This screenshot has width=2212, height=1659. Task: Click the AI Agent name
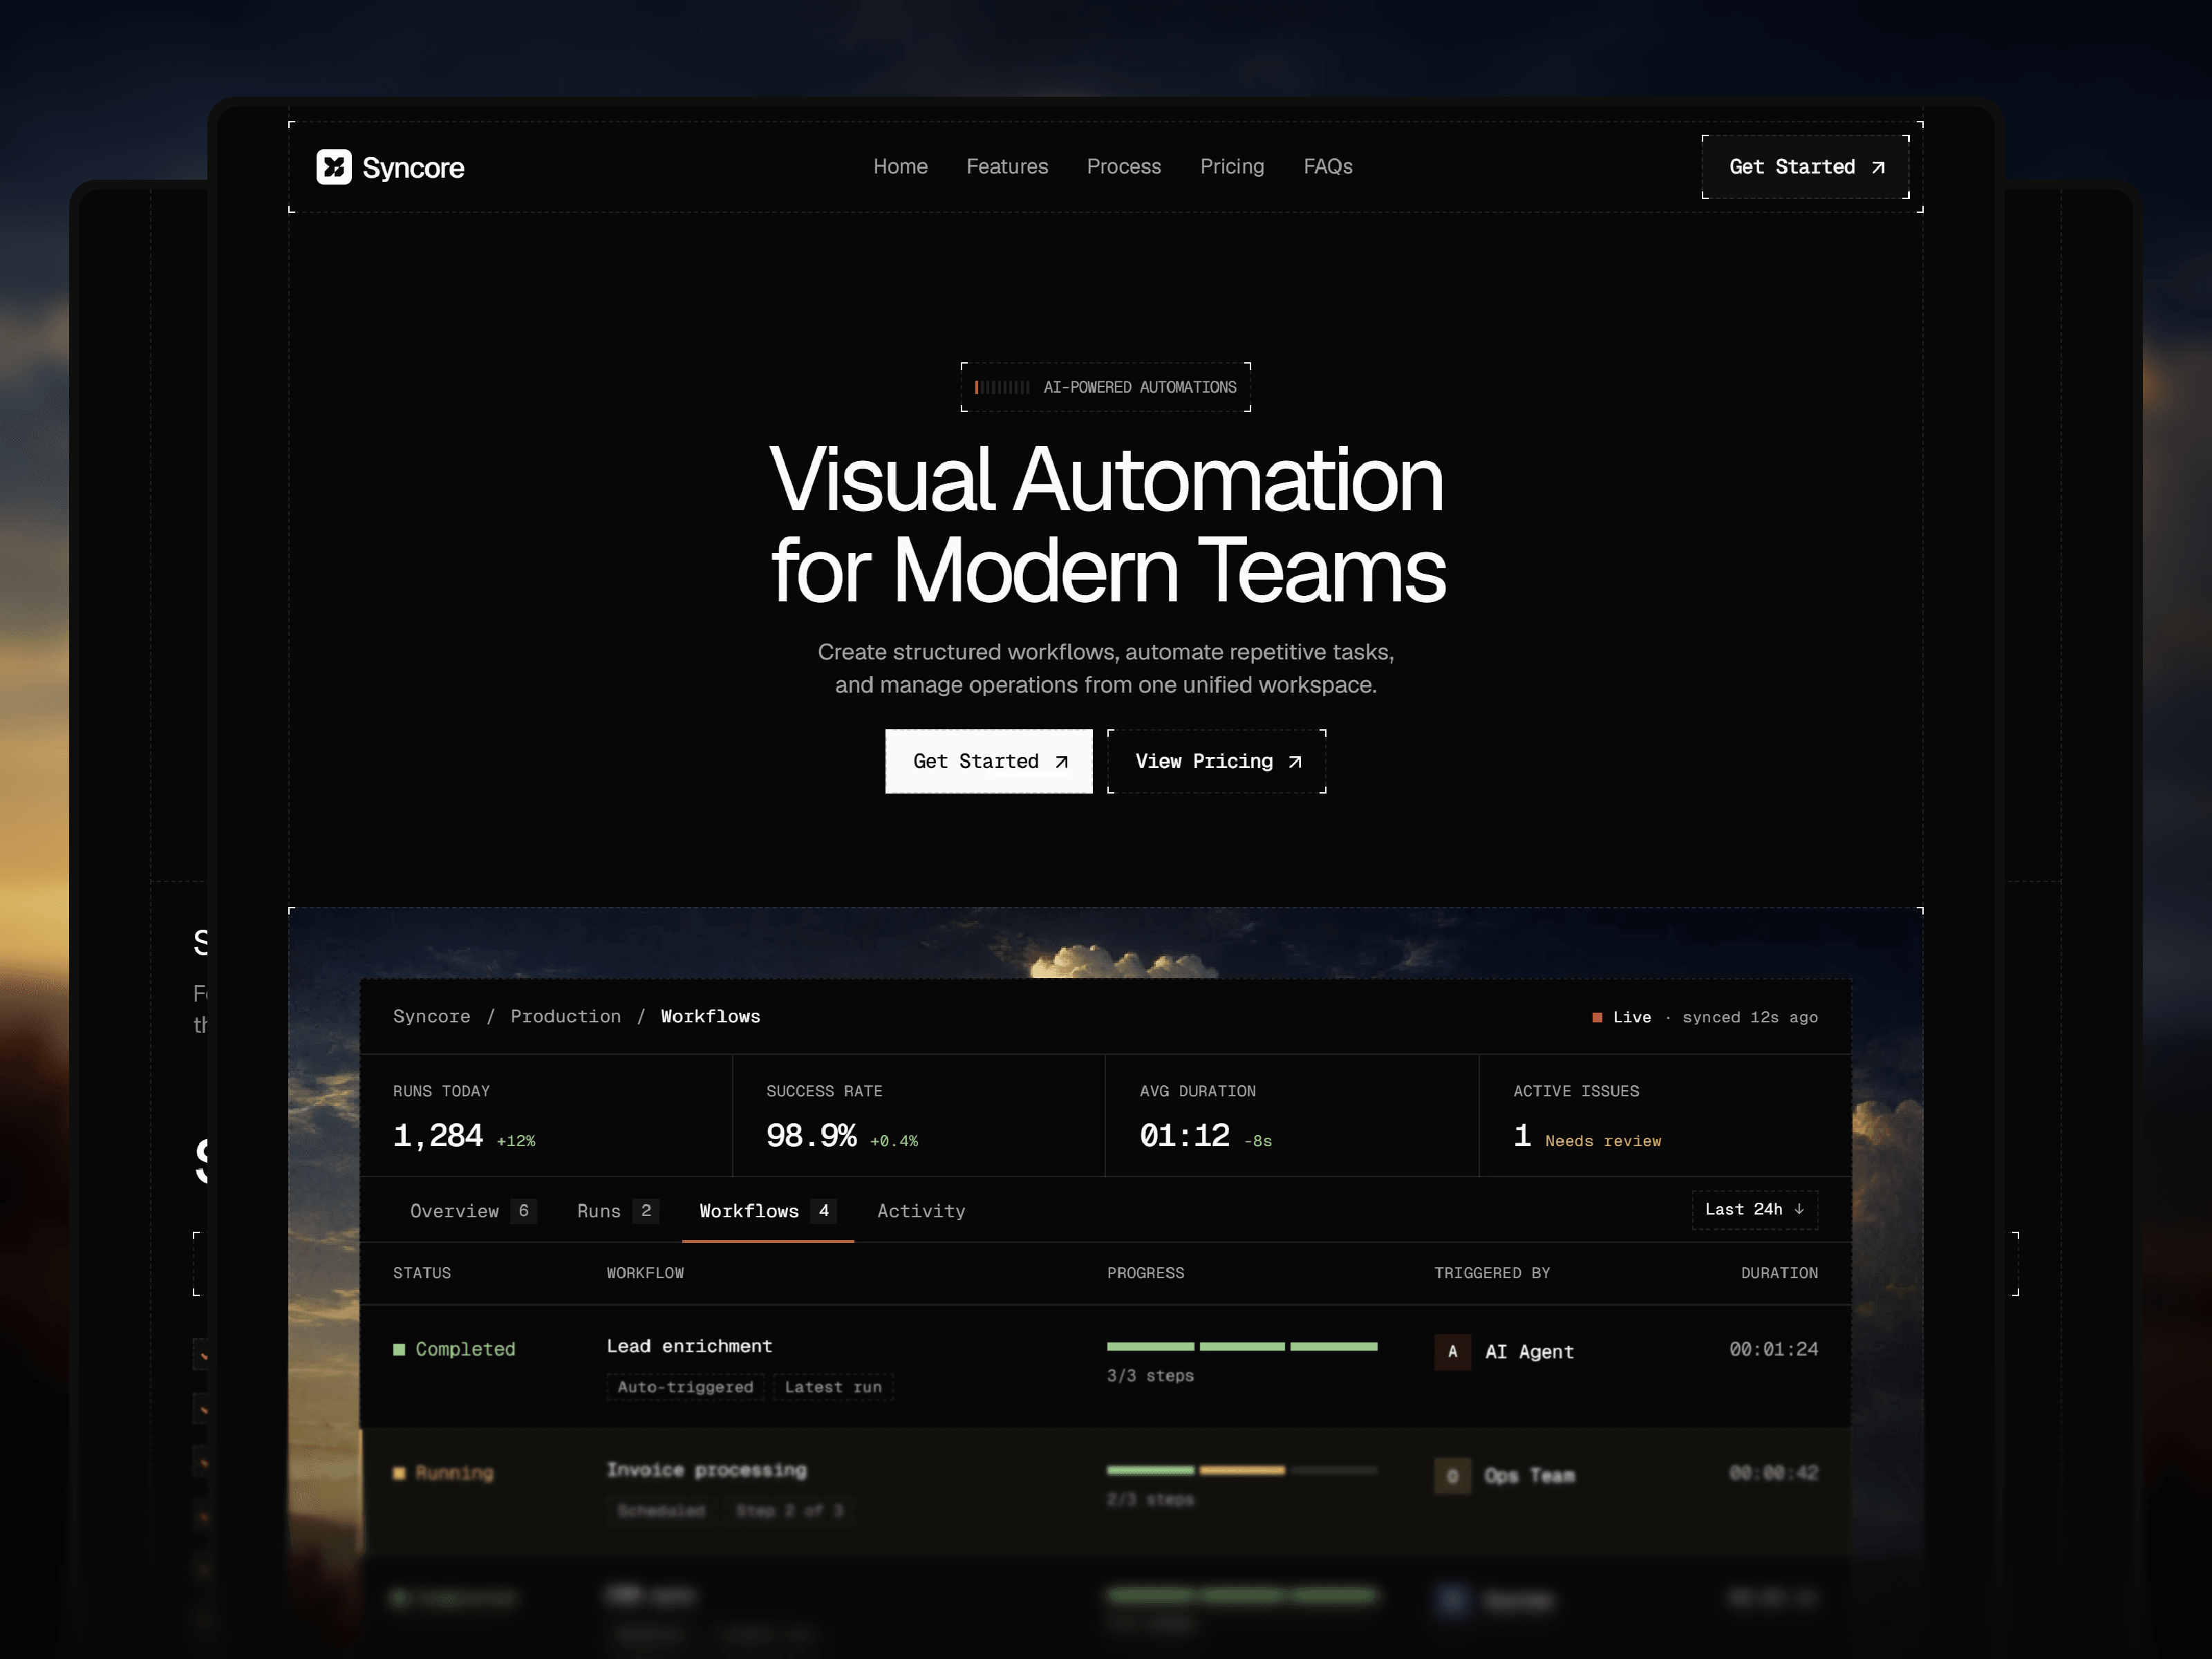coord(1529,1352)
